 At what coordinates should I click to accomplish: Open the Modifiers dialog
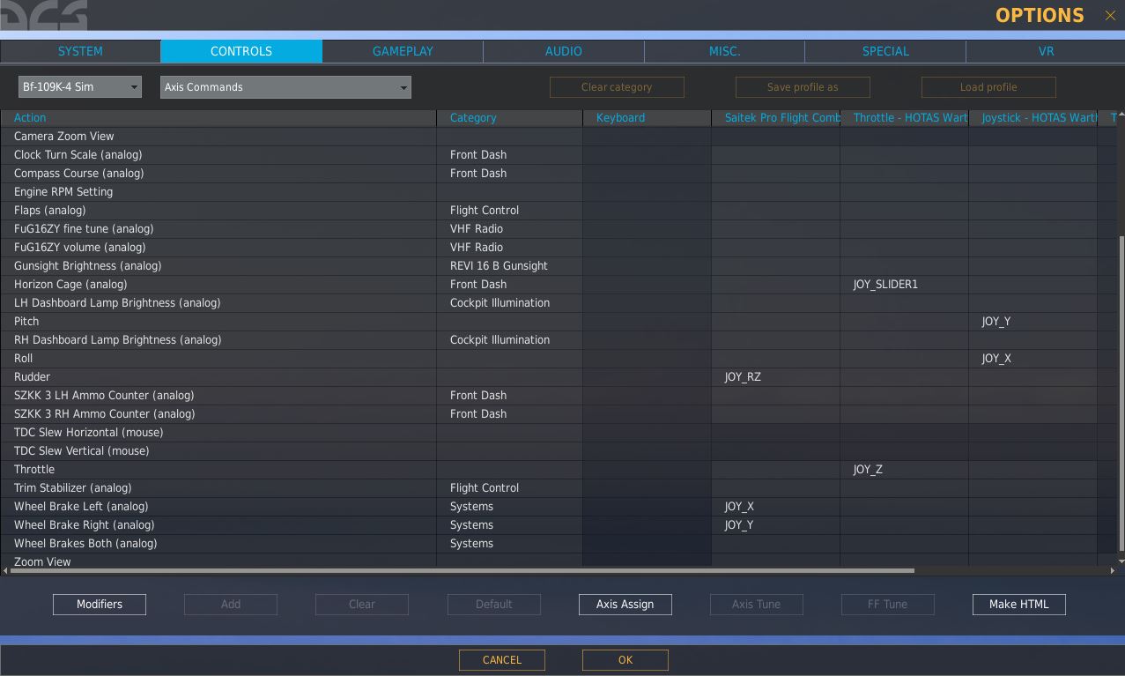tap(100, 604)
